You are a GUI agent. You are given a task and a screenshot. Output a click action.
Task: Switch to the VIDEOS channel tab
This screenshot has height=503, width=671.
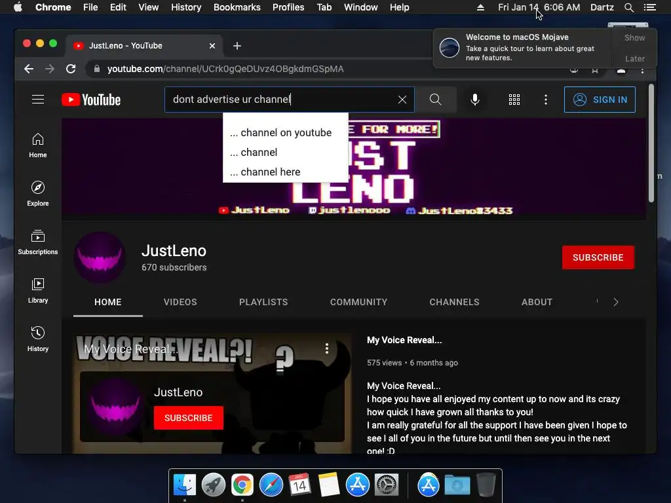(180, 302)
